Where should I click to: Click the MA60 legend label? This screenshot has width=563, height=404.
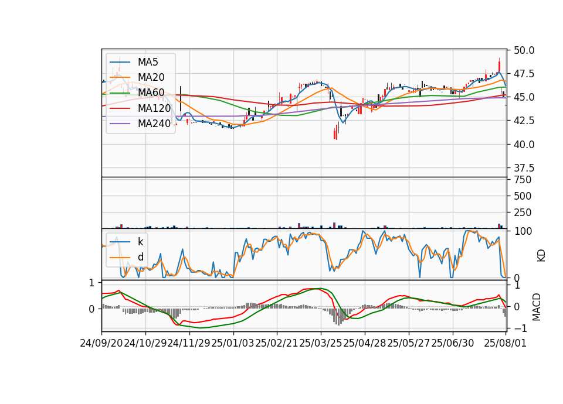pos(151,93)
